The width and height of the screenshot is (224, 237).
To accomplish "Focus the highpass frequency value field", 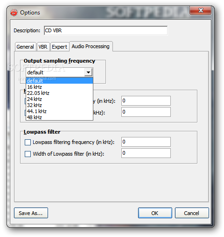I will [x=146, y=101].
